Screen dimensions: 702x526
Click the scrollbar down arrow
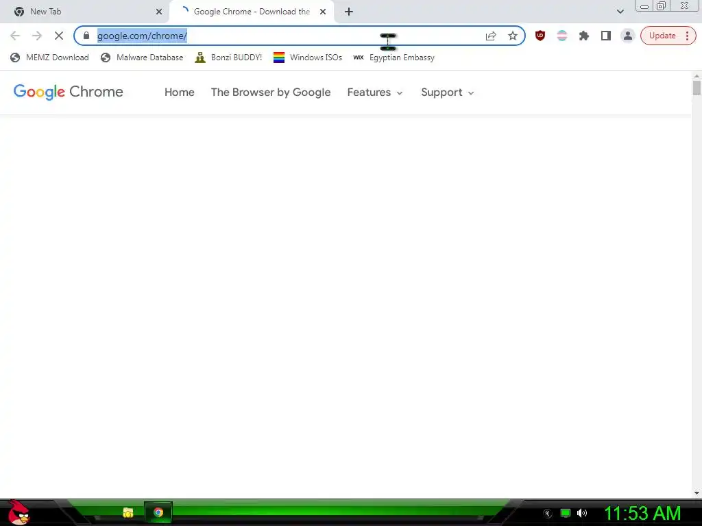pyautogui.click(x=697, y=493)
